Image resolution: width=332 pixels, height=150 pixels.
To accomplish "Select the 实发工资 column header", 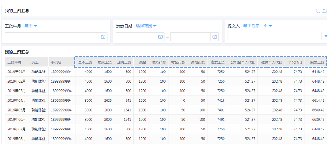I will tap(317, 62).
